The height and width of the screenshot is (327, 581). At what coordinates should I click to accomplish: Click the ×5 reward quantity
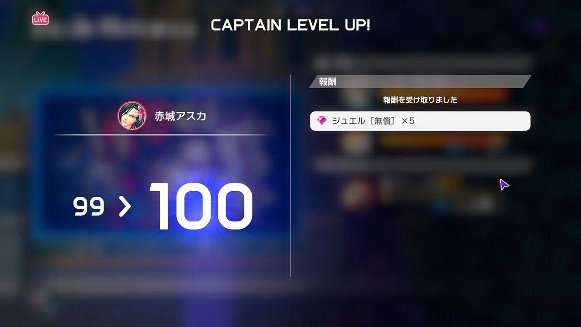click(408, 121)
